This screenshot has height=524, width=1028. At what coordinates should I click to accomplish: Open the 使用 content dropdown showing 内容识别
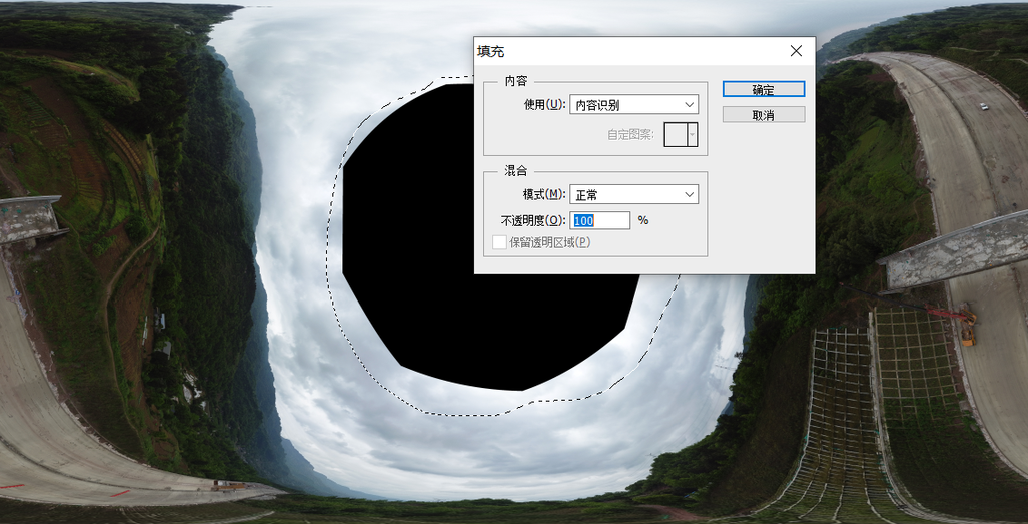pyautogui.click(x=634, y=104)
